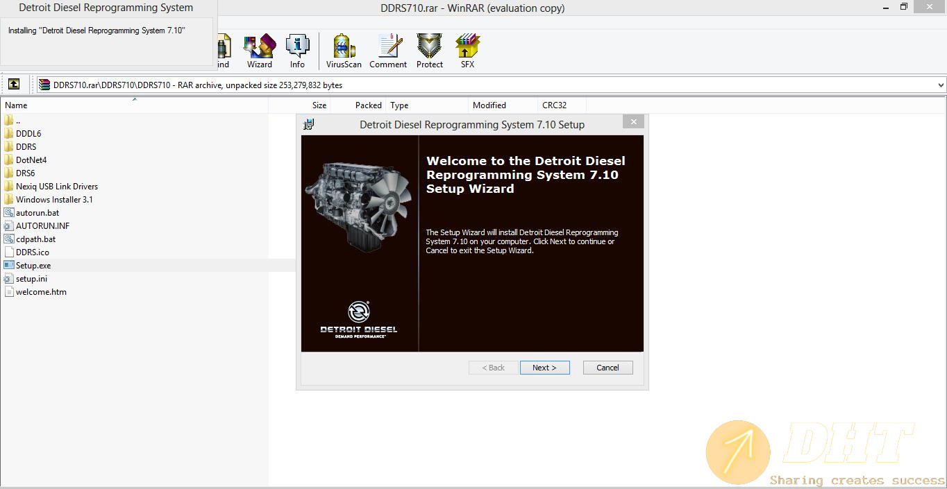This screenshot has width=947, height=489.
Task: Sort file list by Type column
Action: click(427, 105)
